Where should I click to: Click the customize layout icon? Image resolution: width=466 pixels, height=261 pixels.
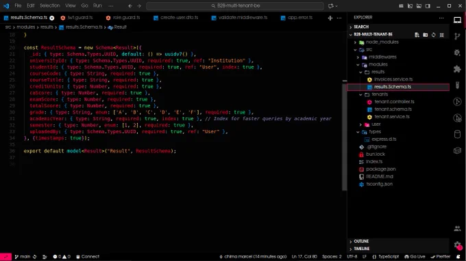pos(401,6)
